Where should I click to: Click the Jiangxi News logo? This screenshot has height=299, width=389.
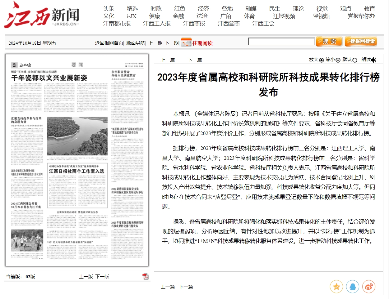coord(42,15)
